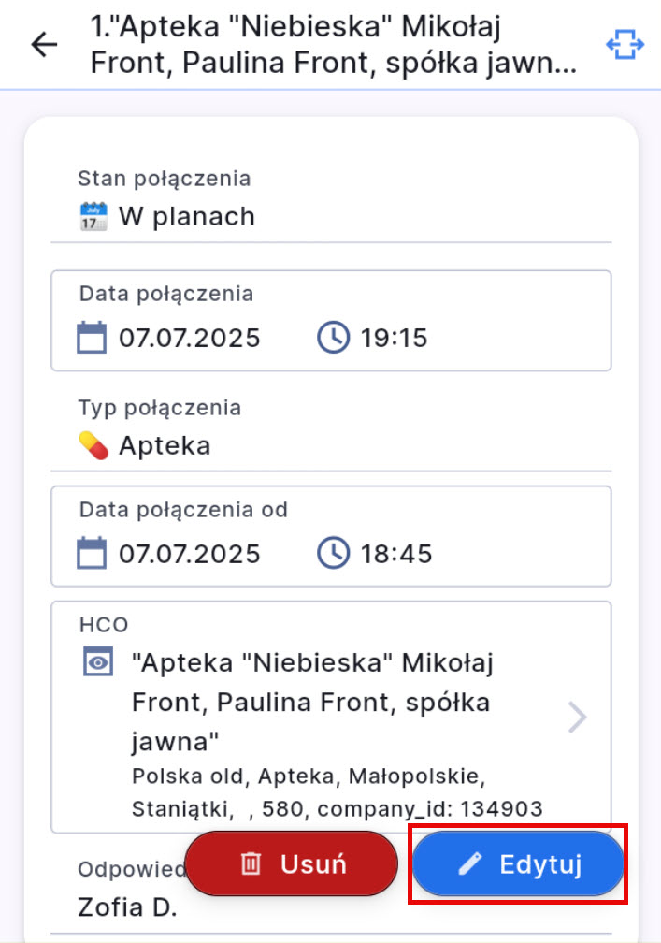Select date 07.07.2025 in Data połączenia

pos(190,338)
